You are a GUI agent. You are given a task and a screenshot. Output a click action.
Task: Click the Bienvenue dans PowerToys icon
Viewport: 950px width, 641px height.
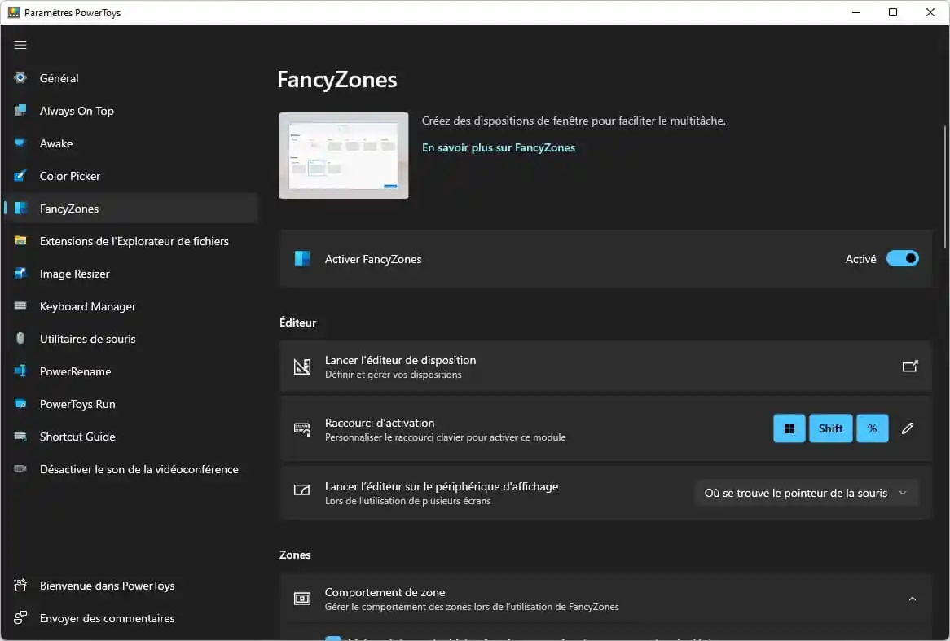point(20,586)
